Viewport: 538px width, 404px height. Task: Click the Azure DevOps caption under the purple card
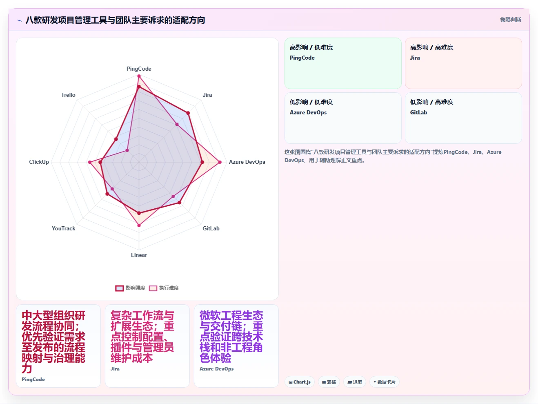point(216,369)
